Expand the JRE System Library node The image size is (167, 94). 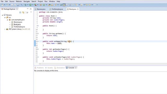tap(5, 29)
